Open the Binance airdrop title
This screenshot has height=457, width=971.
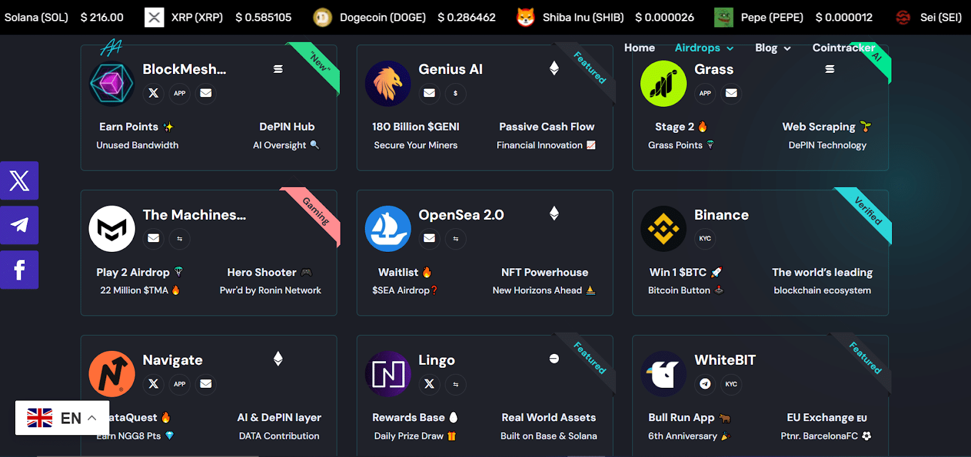(722, 215)
